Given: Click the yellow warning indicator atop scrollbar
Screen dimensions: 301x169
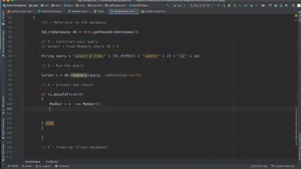Looking at the screenshot, I should (x=296, y=15).
